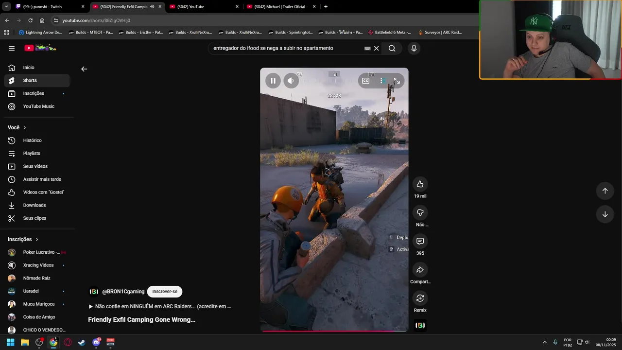Switch to the pannshi Twitch tab

[x=49, y=7]
